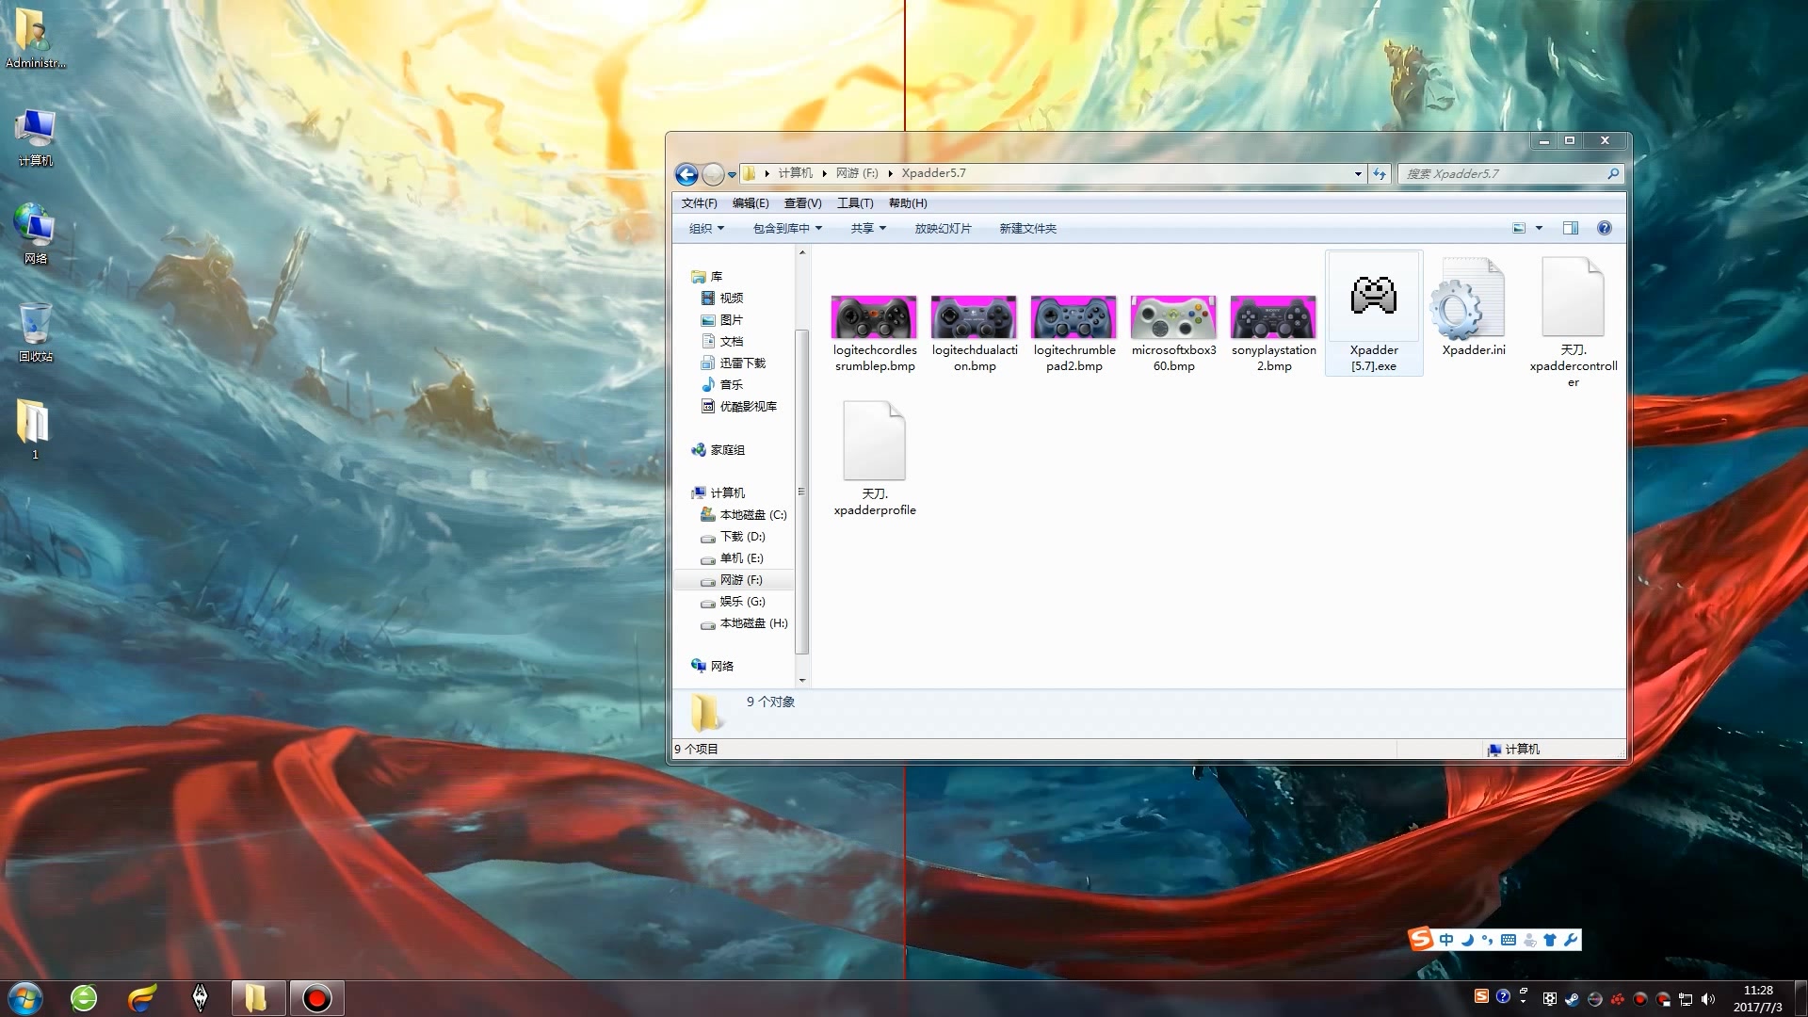
Task: Refresh the Xpadder5.7 folder view
Action: tap(1380, 174)
